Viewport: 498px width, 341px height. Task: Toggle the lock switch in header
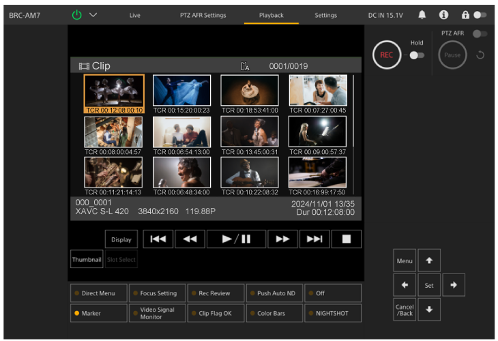pos(480,15)
